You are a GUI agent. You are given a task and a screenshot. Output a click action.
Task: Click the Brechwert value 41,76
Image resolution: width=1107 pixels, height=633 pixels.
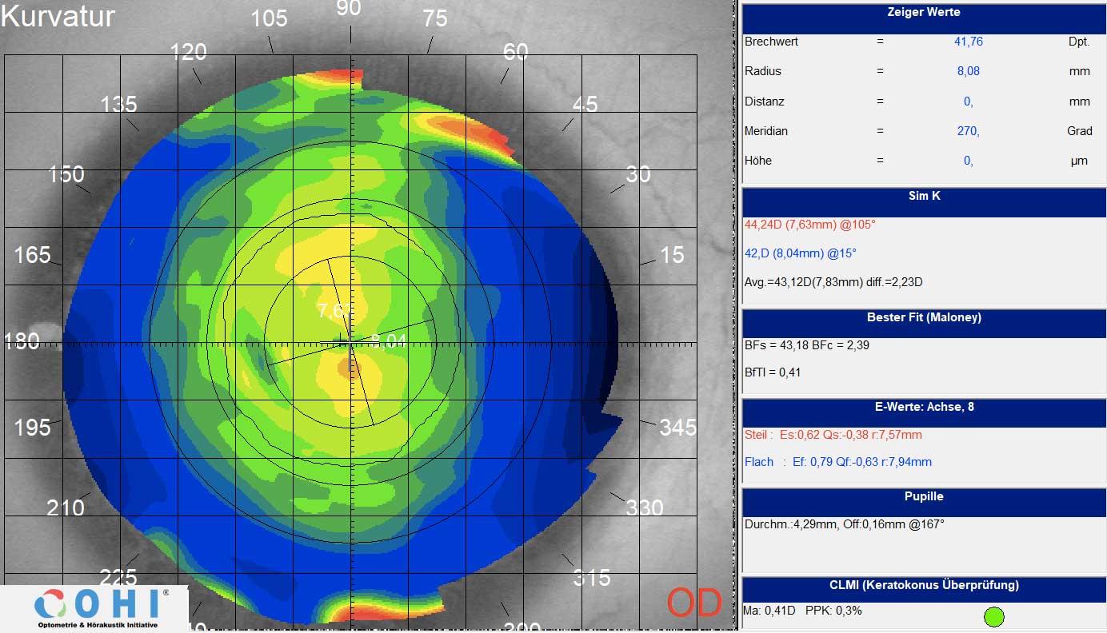969,42
